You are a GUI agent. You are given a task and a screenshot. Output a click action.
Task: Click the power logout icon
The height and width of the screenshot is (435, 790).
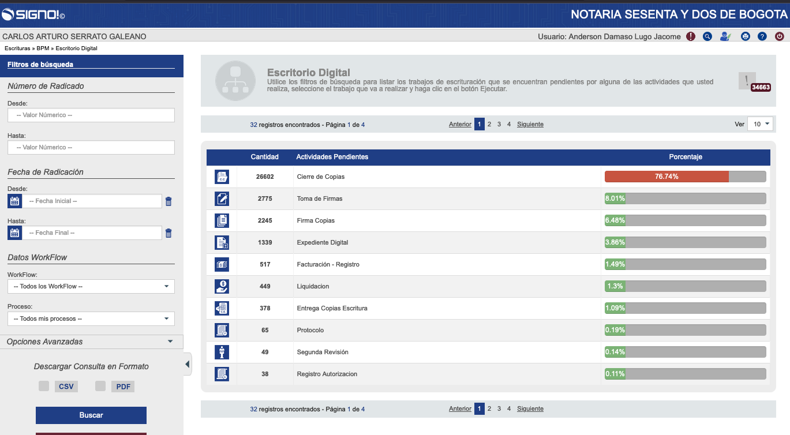(780, 36)
